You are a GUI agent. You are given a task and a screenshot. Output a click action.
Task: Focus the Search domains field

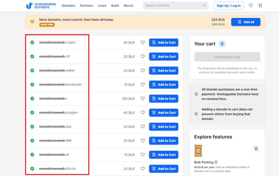(x=173, y=5)
